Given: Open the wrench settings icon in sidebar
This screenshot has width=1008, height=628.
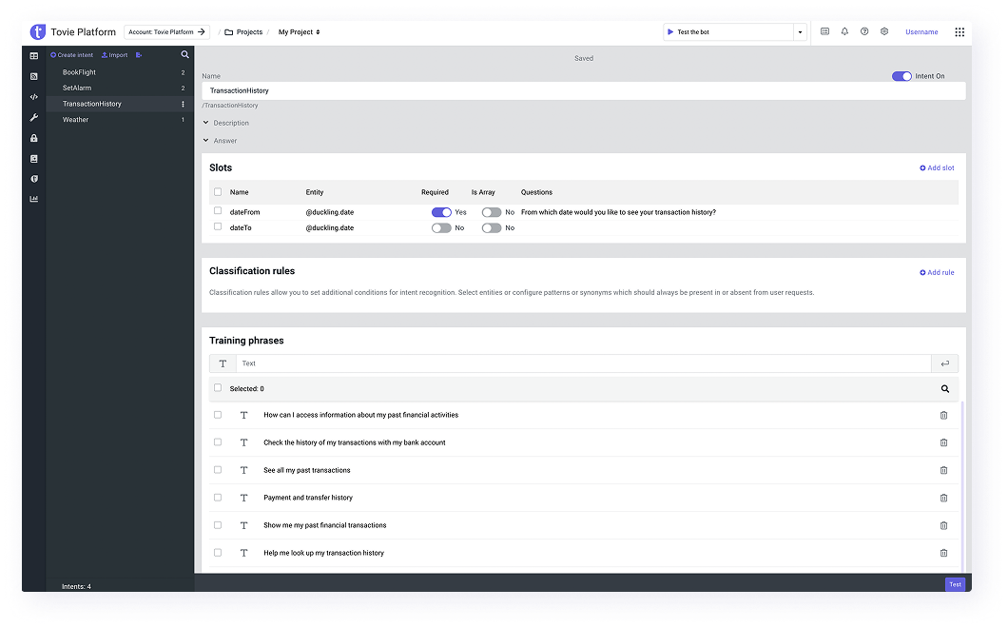Looking at the screenshot, I should [34, 118].
